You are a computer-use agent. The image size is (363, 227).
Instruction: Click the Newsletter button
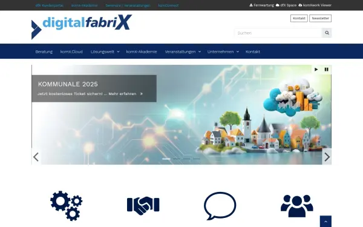321,18
